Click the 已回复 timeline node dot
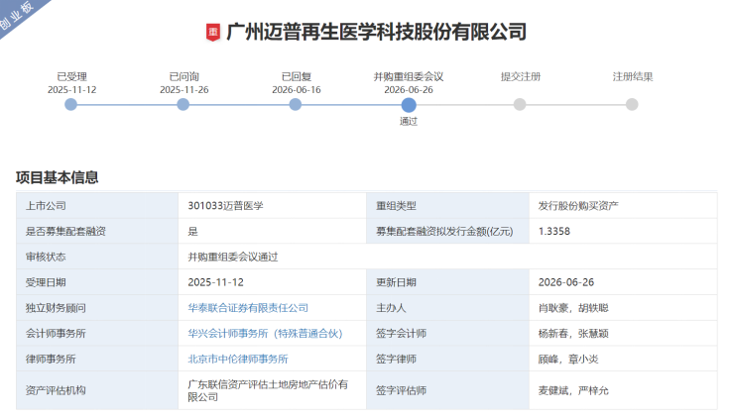This screenshot has width=731, height=417. [296, 105]
